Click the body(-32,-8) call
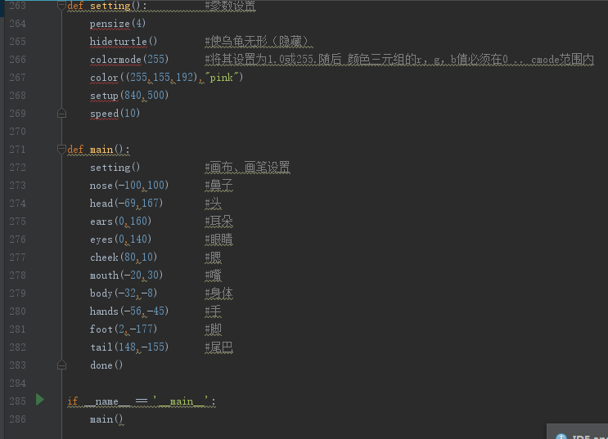This screenshot has width=608, height=439. pos(124,293)
